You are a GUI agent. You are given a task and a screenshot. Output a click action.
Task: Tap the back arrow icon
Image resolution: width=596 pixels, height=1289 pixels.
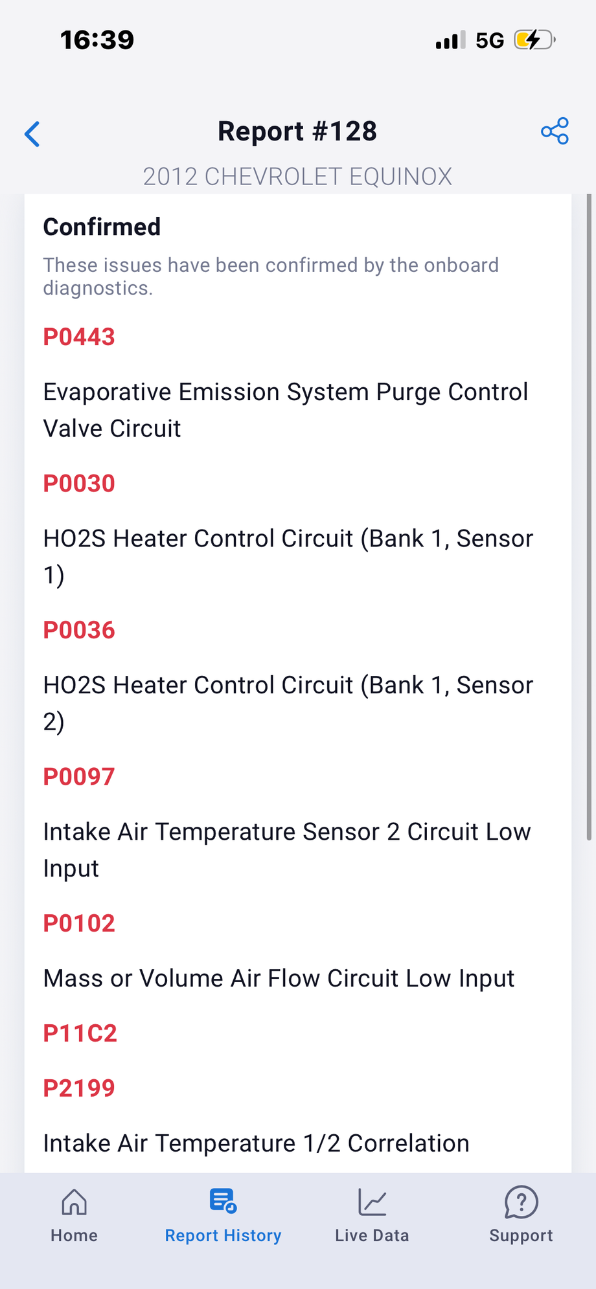click(32, 134)
